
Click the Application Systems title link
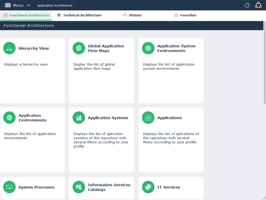pyautogui.click(x=108, y=118)
